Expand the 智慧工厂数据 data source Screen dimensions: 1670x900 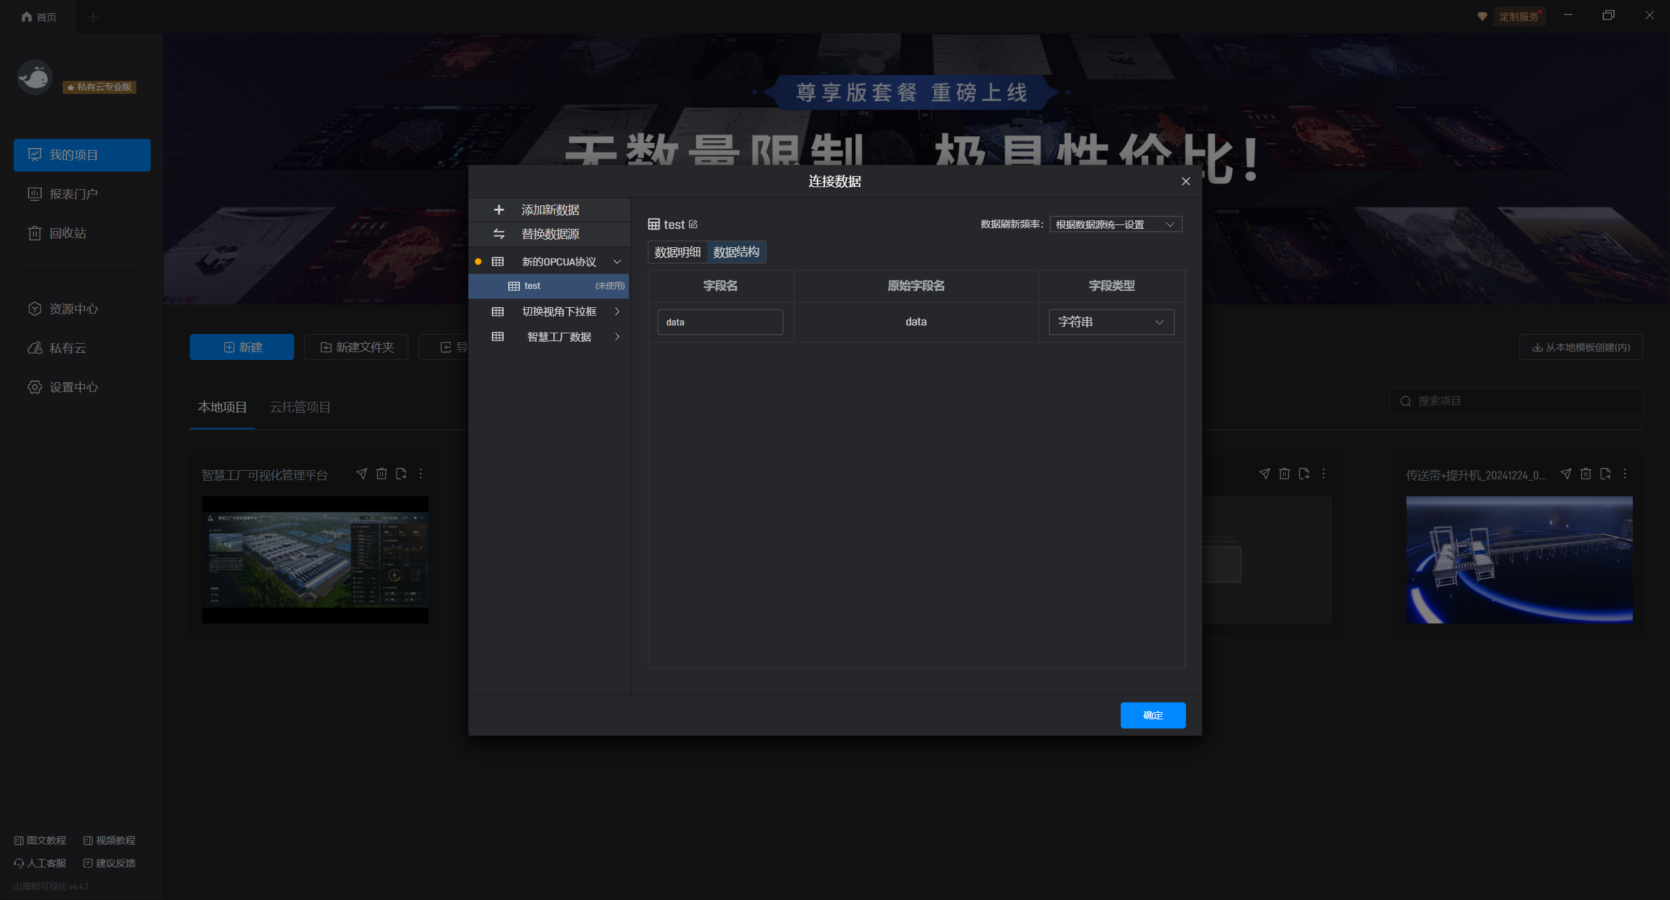pos(617,337)
